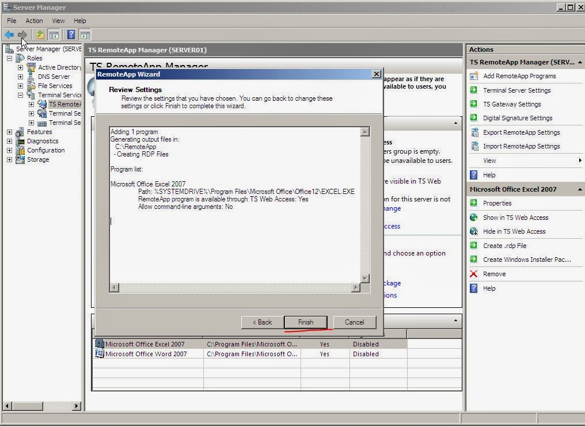
Task: Collapse TS RemoteApp Manager actions section
Action: click(580, 62)
